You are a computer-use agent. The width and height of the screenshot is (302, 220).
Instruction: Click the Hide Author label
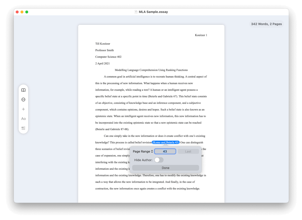tap(143, 160)
